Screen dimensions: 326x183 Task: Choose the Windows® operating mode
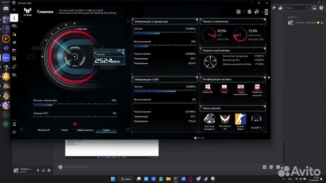click(43, 130)
